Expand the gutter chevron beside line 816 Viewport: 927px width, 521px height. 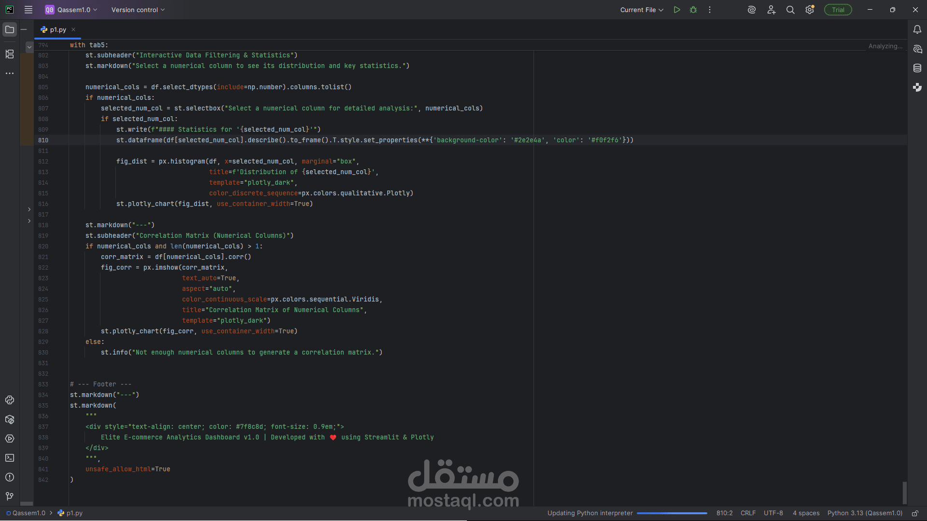click(x=29, y=209)
